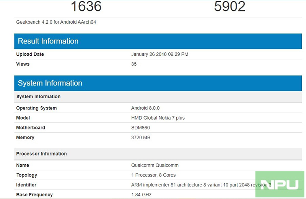306x199 pixels.
Task: Click the Processor Information subheading
Action: (158, 154)
